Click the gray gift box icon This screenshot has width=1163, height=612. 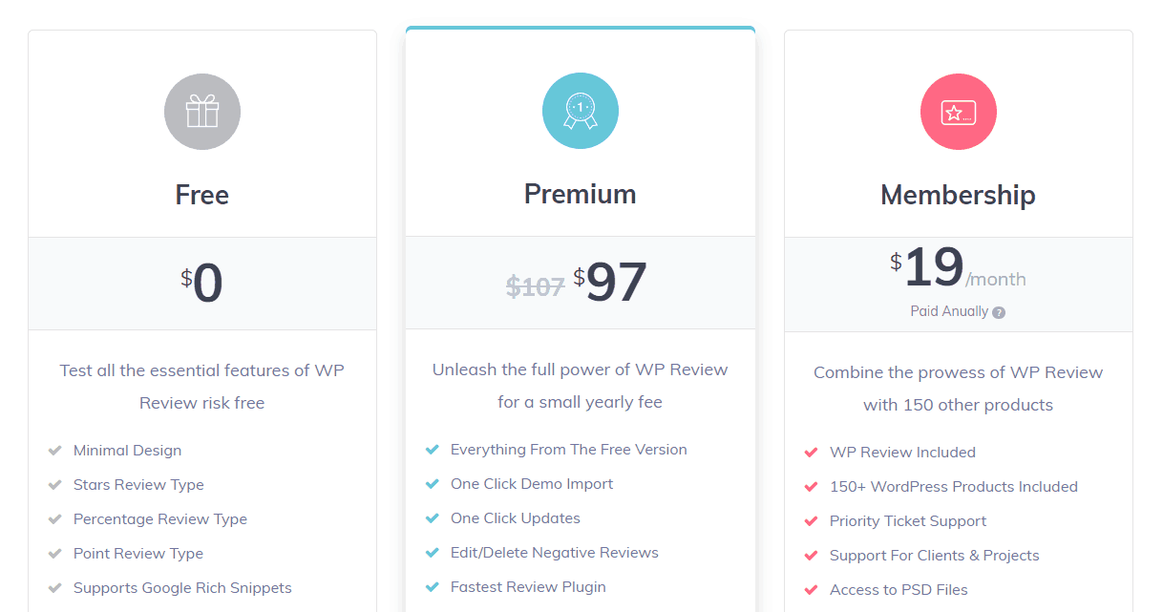point(202,112)
